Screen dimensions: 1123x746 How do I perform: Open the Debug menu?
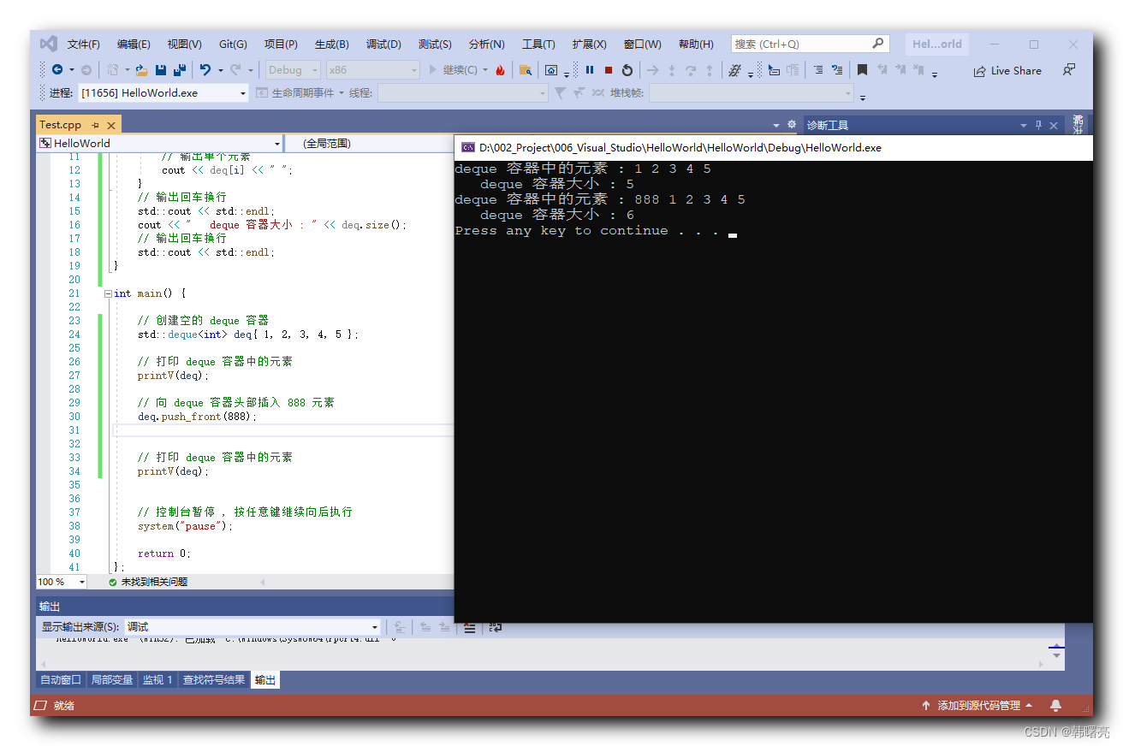(x=383, y=44)
